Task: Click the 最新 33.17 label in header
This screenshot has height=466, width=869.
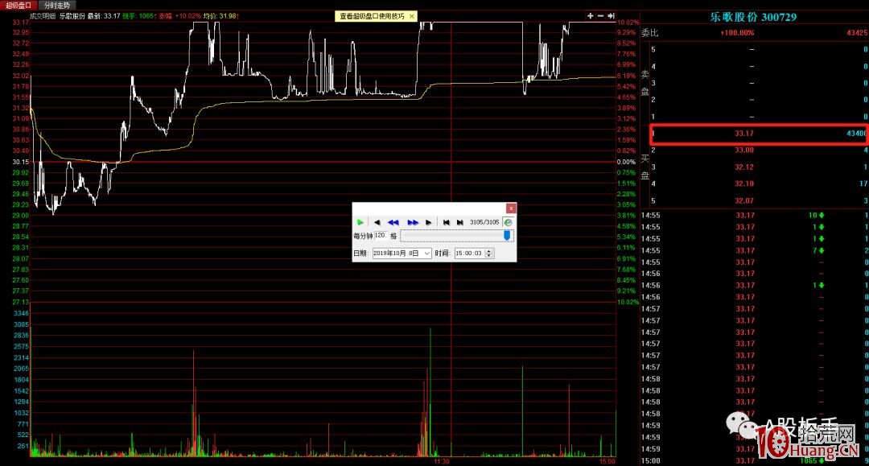Action: click(104, 16)
